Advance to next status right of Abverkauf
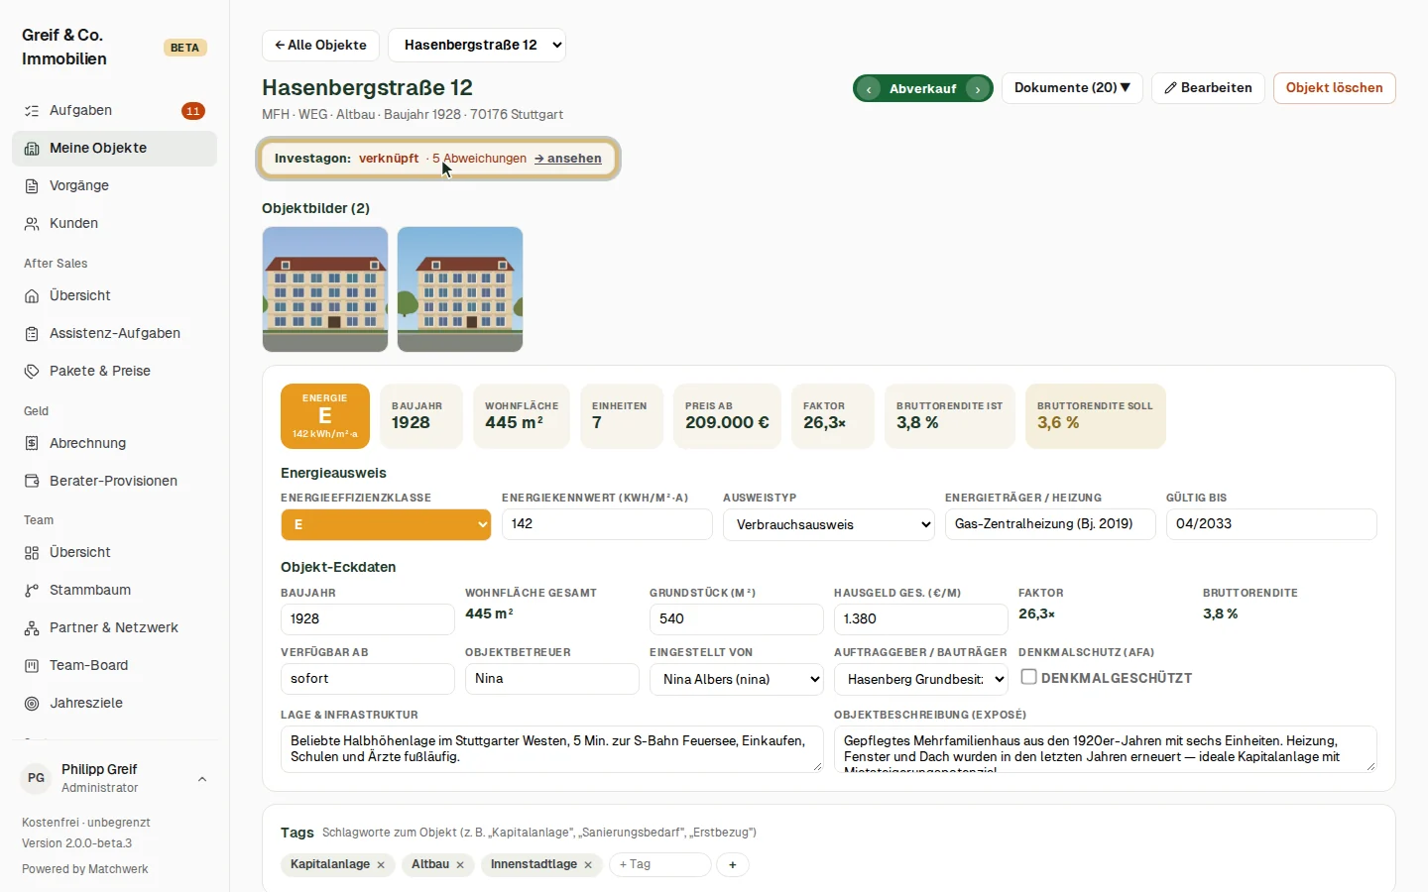Screen dimensions: 1428x892 (x=978, y=89)
